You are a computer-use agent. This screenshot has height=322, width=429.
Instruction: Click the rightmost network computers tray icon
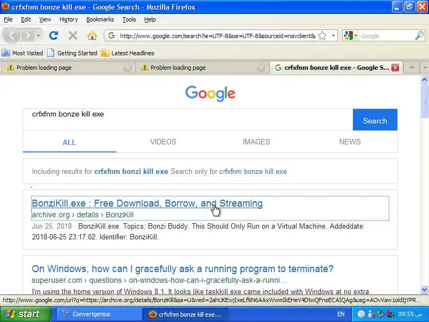(390, 314)
